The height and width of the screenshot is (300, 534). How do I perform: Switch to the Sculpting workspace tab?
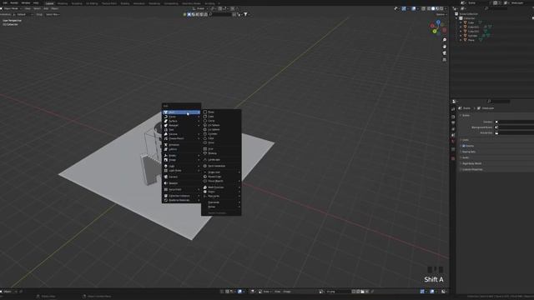pos(77,3)
